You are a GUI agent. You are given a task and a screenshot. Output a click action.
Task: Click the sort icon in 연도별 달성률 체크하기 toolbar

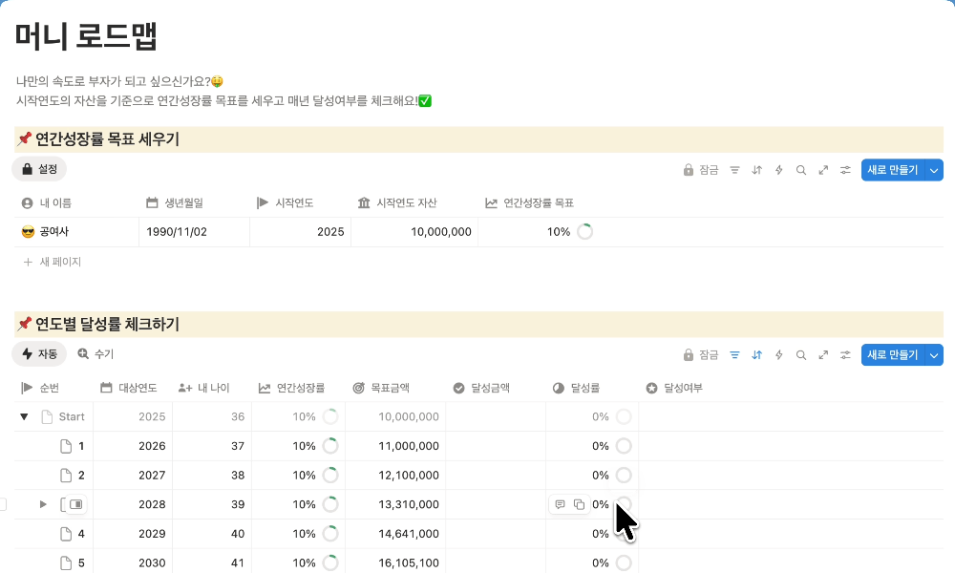757,355
